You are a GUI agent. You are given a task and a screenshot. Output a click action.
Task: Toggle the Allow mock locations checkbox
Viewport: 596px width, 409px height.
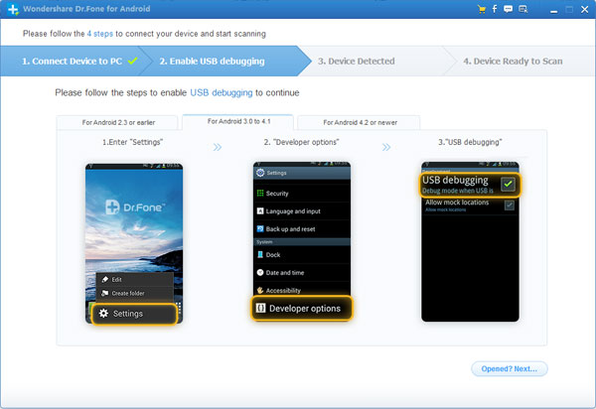tap(509, 204)
